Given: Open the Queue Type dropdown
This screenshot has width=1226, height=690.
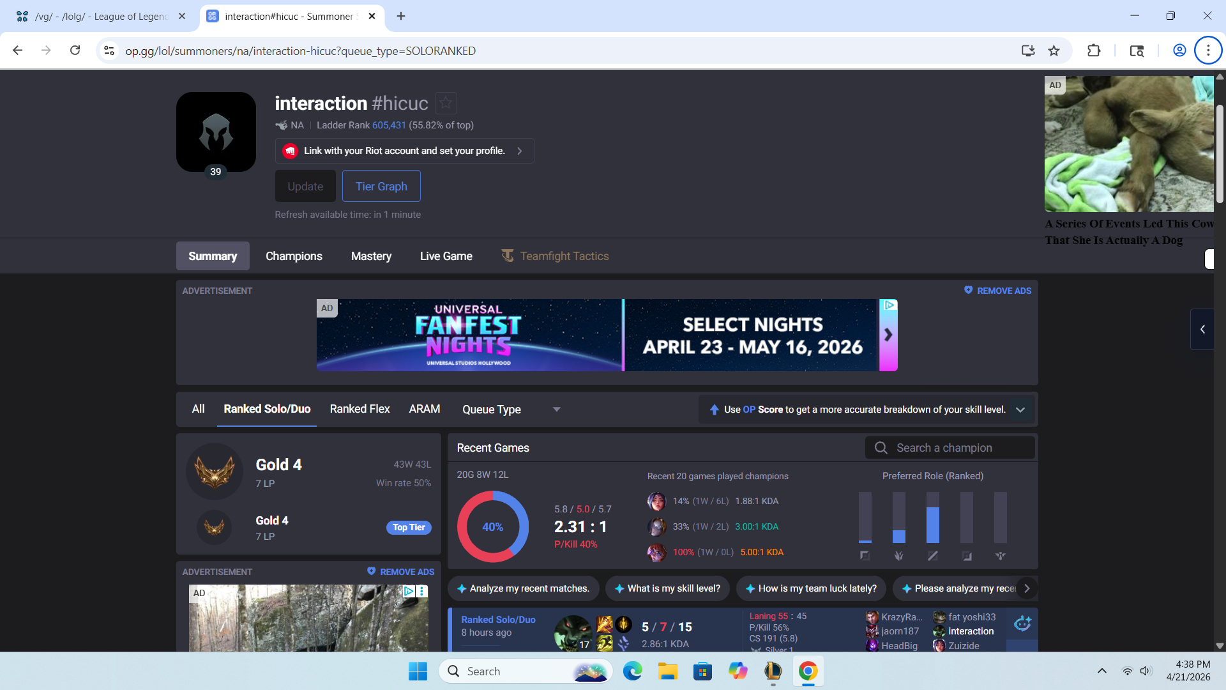Looking at the screenshot, I should pyautogui.click(x=511, y=410).
